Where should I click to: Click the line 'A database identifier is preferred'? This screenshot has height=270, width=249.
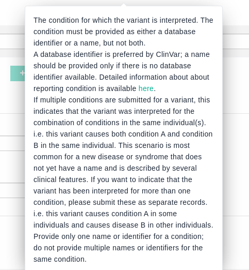click(122, 54)
